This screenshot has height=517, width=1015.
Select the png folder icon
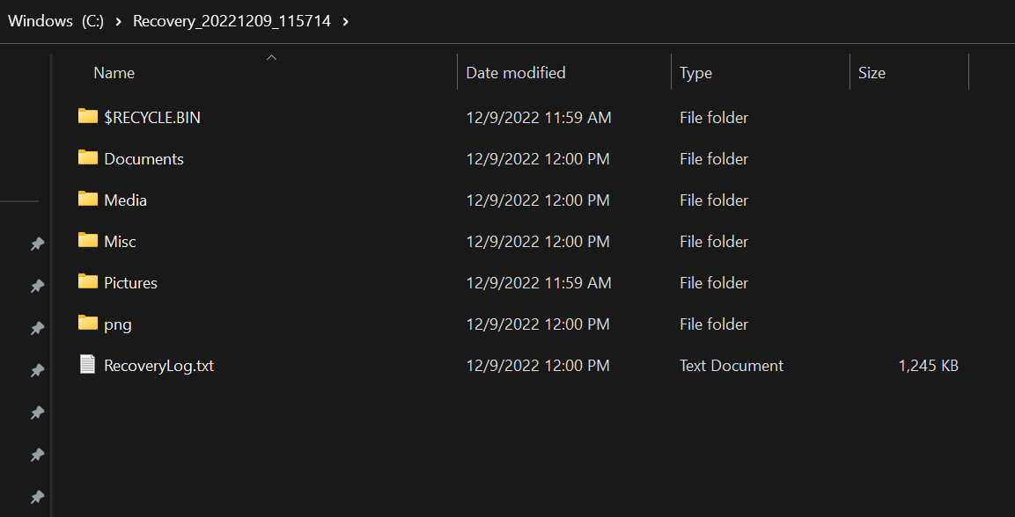pos(87,323)
